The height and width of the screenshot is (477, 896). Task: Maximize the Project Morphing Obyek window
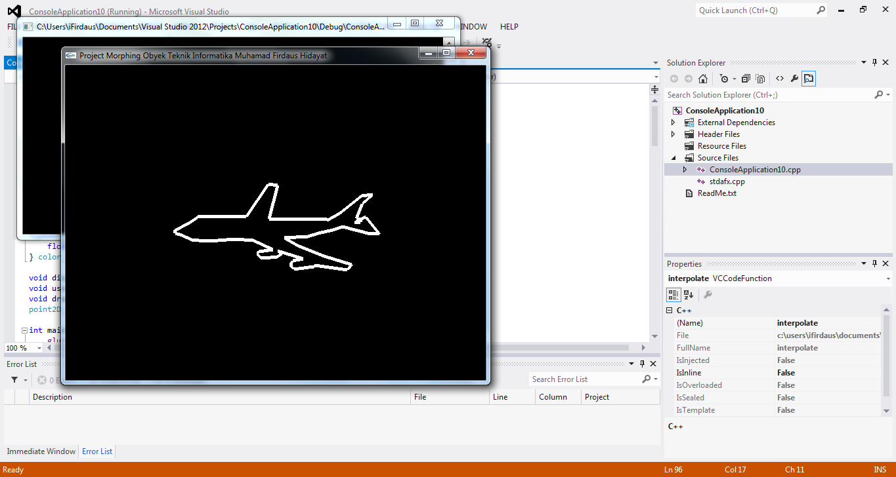[x=446, y=52]
